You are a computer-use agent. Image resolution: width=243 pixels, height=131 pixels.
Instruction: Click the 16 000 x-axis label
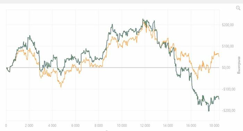tap(191, 125)
